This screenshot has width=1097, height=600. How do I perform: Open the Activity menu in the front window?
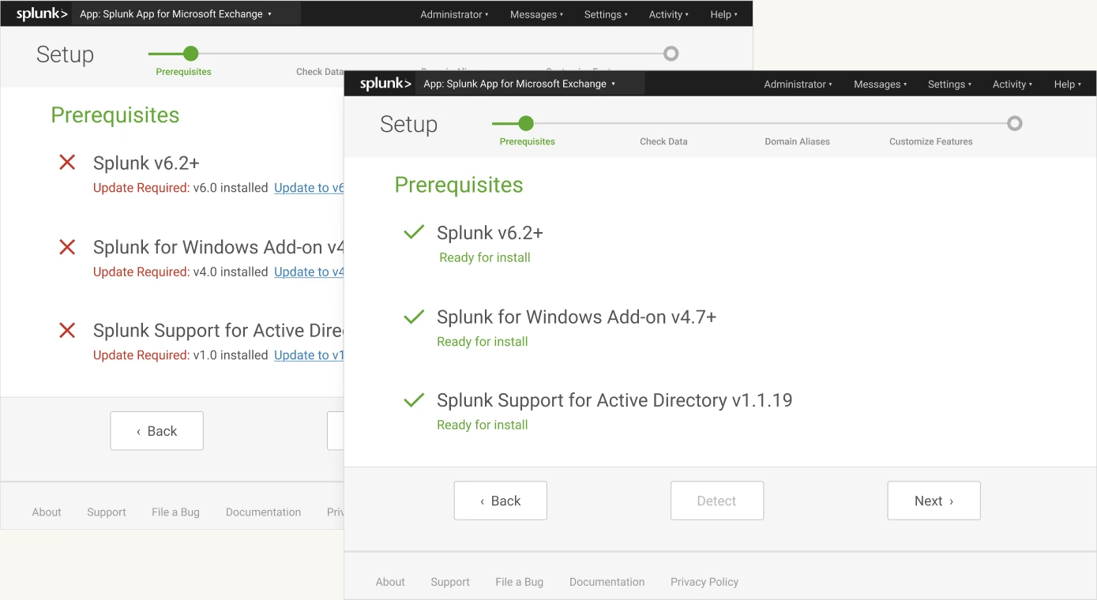(x=1012, y=84)
